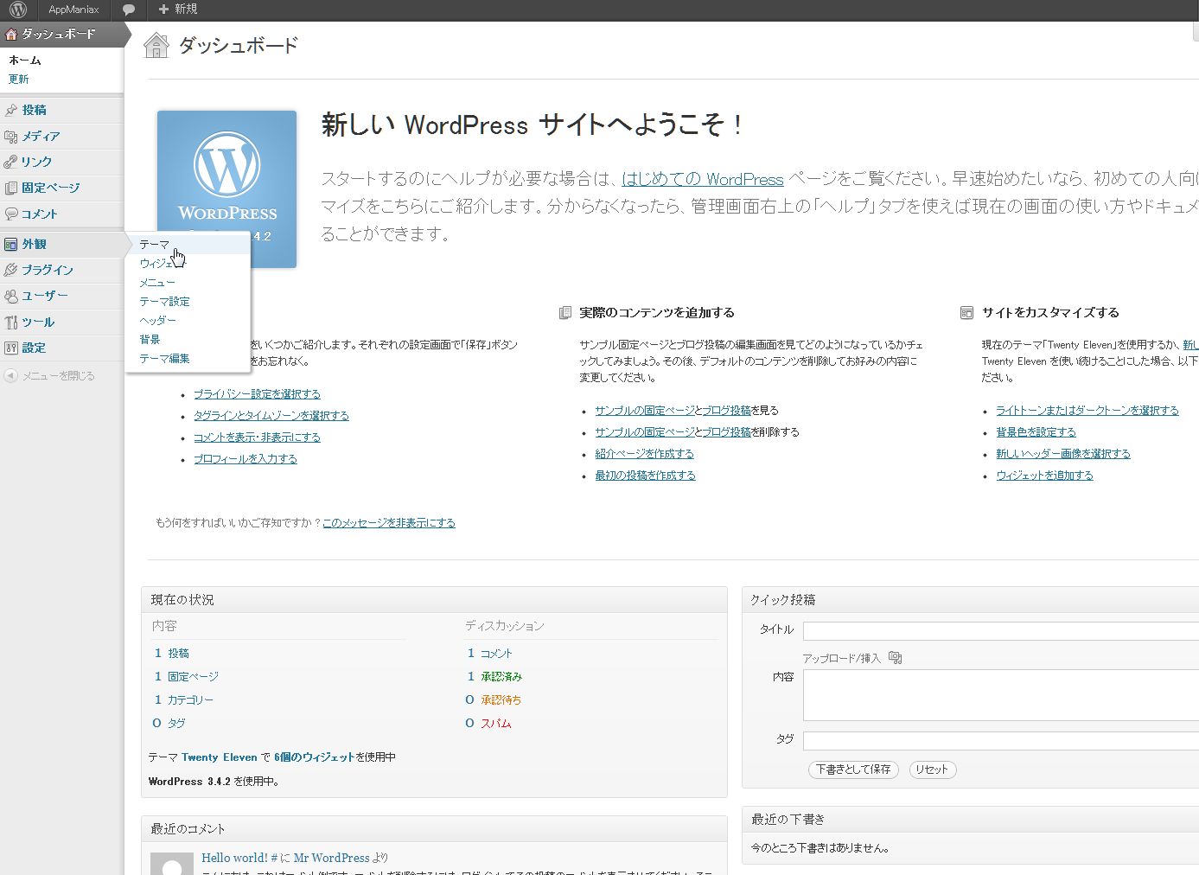Click the 新規 plus icon in admin bar
The height and width of the screenshot is (875, 1199).
163,10
